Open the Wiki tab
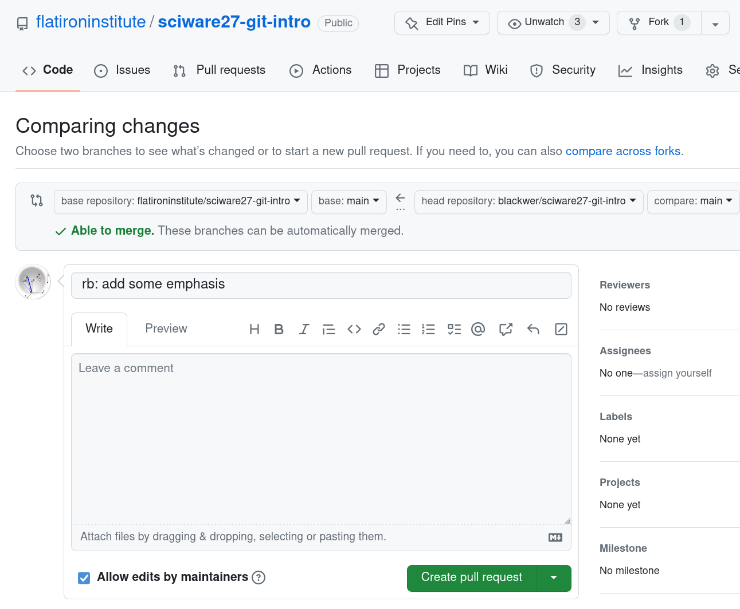The width and height of the screenshot is (740, 609). [486, 70]
